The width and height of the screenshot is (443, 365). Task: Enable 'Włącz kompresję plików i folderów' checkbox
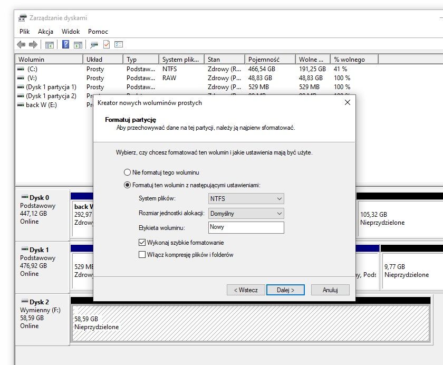point(142,255)
